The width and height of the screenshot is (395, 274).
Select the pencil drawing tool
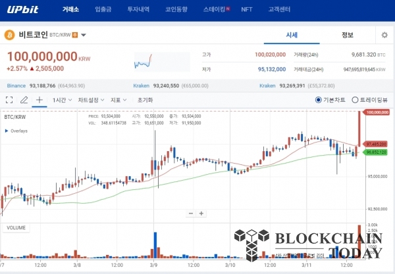[x=24, y=100]
